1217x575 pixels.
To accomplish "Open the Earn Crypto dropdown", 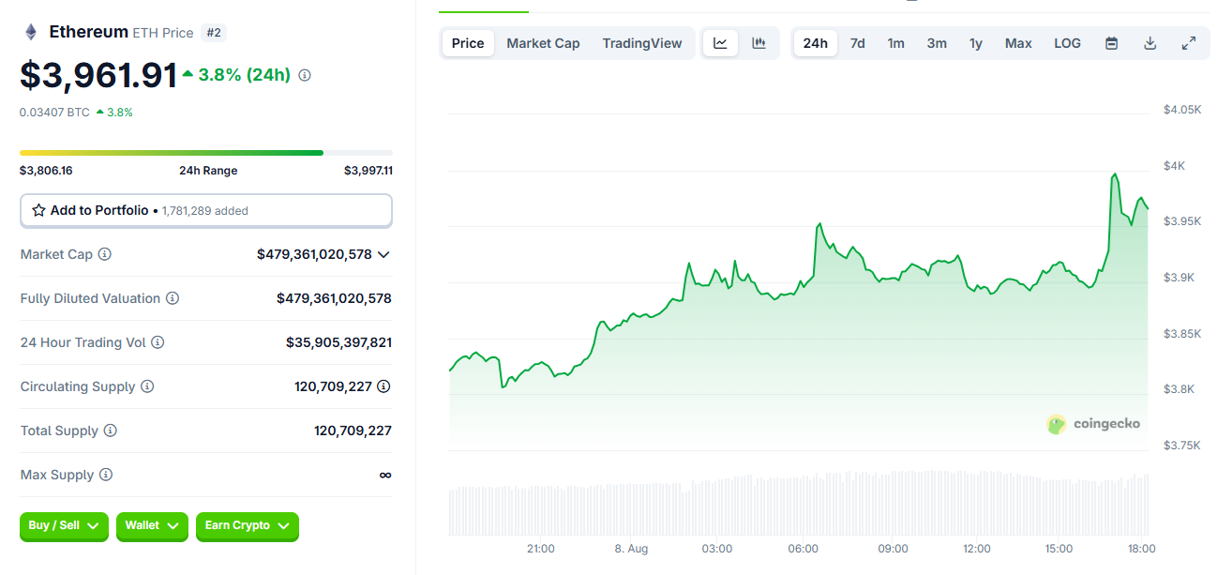I will 248,526.
